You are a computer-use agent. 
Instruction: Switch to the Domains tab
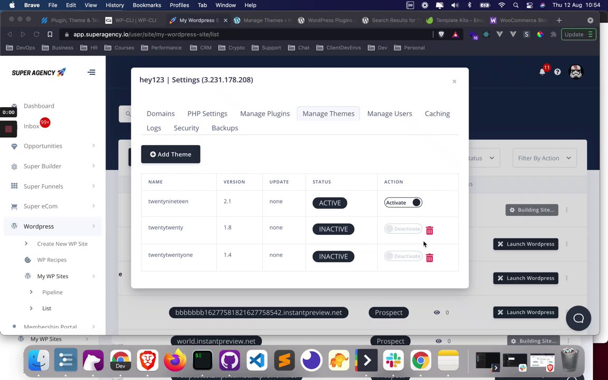(160, 113)
